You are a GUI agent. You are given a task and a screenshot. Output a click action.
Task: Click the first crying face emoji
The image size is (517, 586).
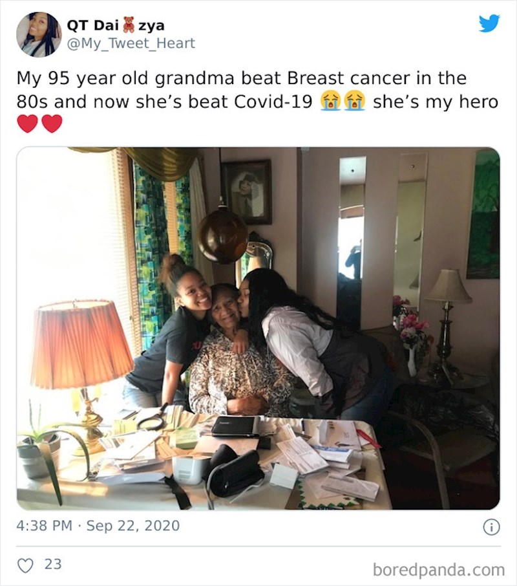coord(331,101)
